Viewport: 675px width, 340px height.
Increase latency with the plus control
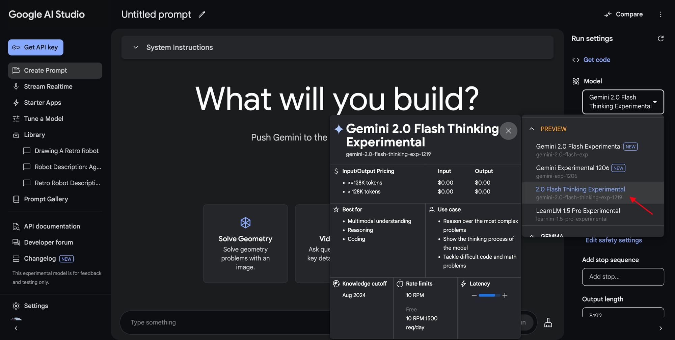coord(505,295)
